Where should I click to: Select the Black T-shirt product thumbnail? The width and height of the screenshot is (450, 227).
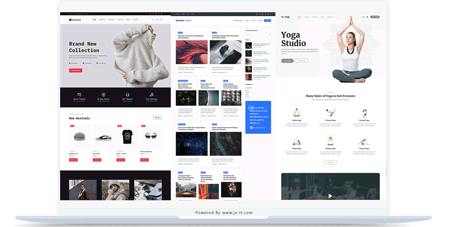[127, 136]
